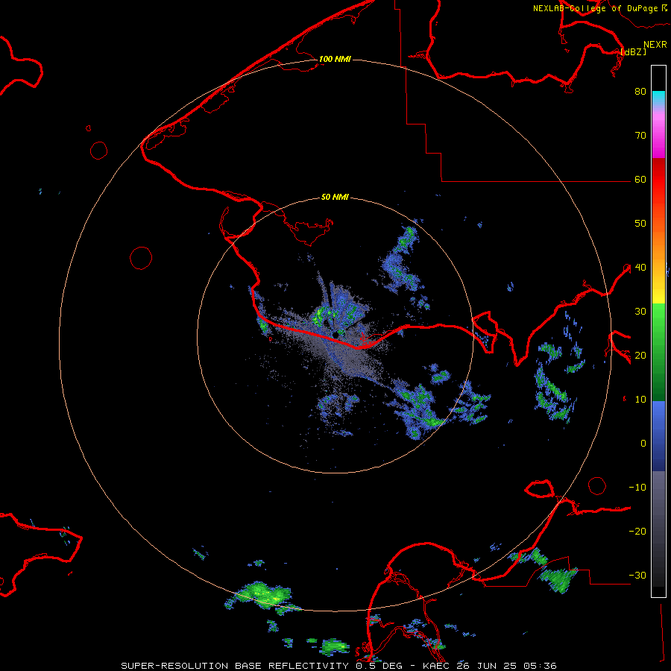671x671 pixels.
Task: Click the 40 value on the dBZ scale
Action: (x=640, y=268)
